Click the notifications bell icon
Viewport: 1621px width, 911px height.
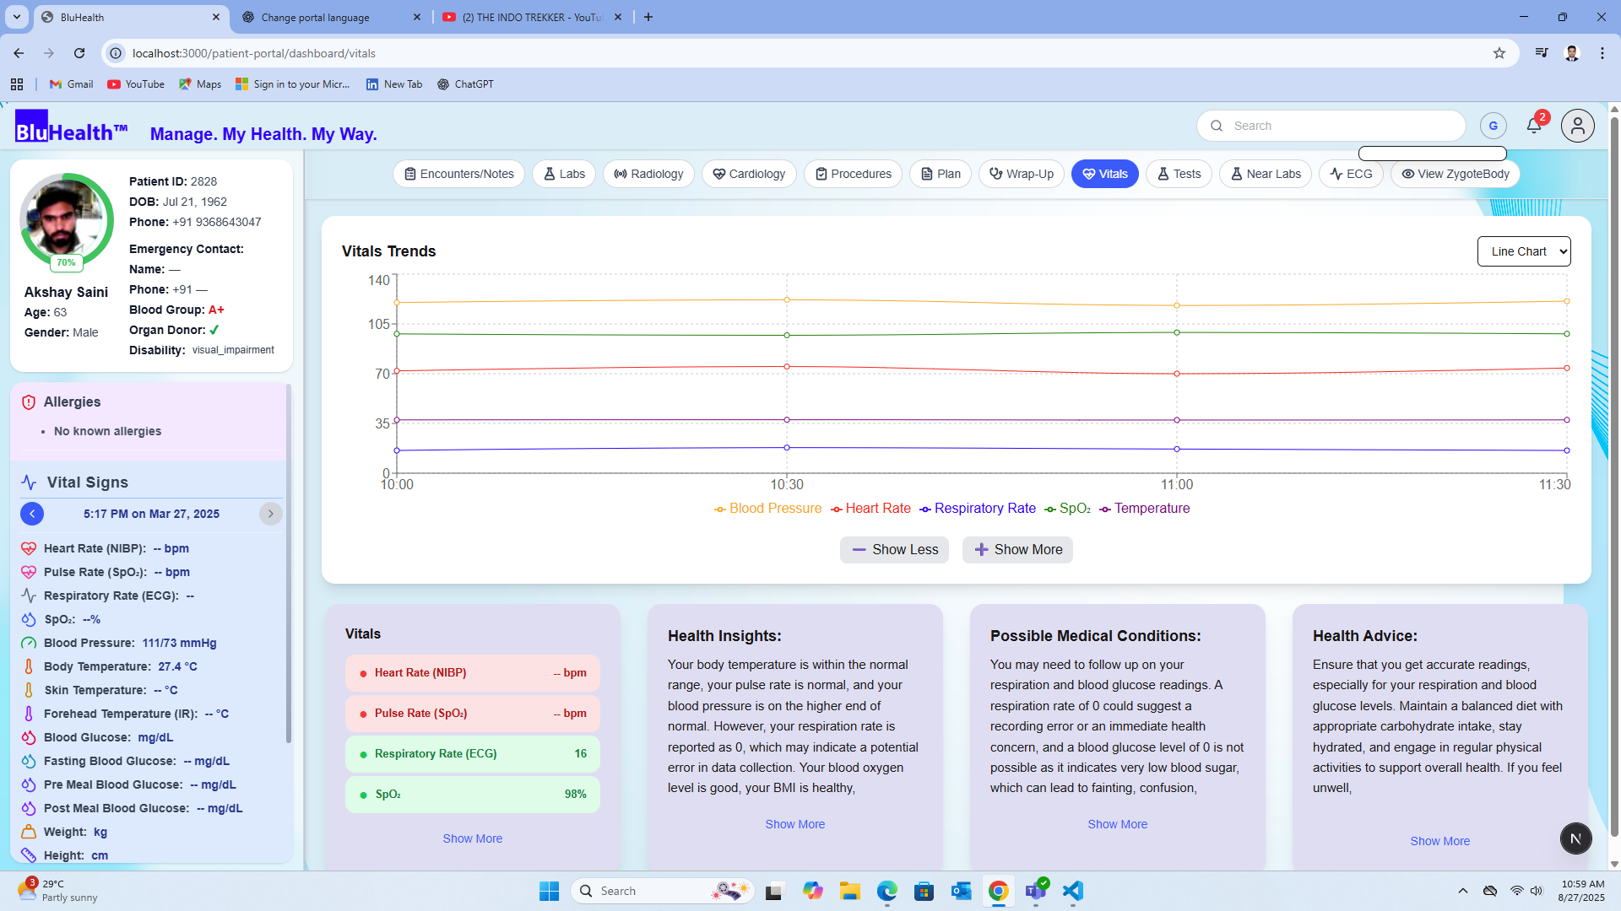point(1533,127)
